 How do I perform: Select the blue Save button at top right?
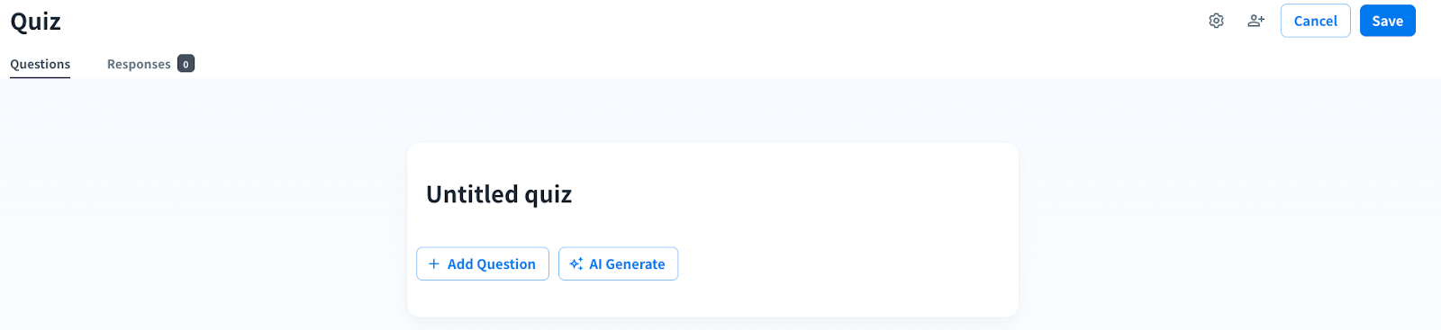coord(1387,21)
